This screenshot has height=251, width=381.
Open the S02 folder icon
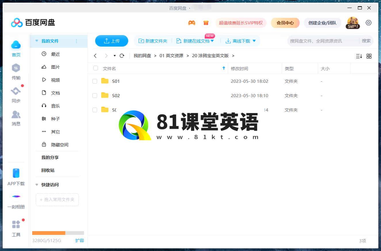click(105, 95)
